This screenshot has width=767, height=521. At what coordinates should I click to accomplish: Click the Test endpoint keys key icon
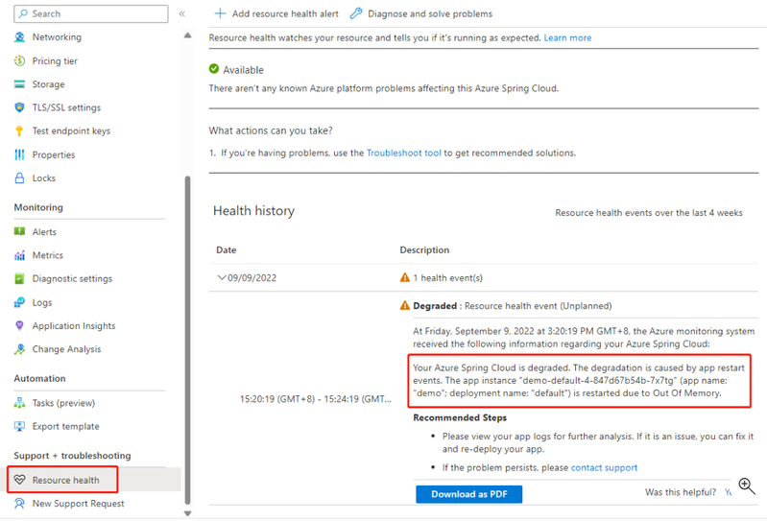pyautogui.click(x=19, y=131)
